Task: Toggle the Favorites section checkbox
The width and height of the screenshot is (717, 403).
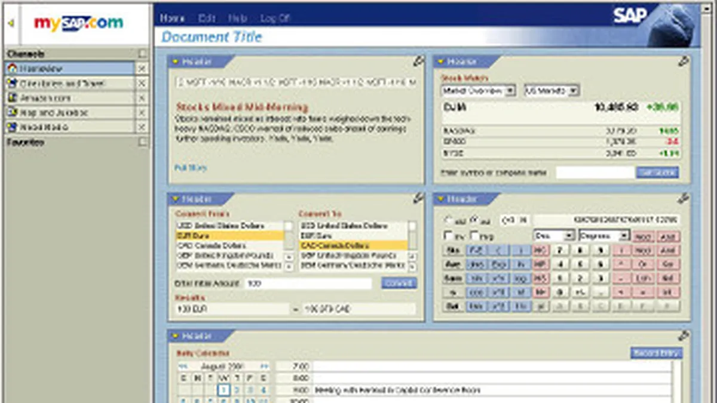Action: tap(142, 143)
